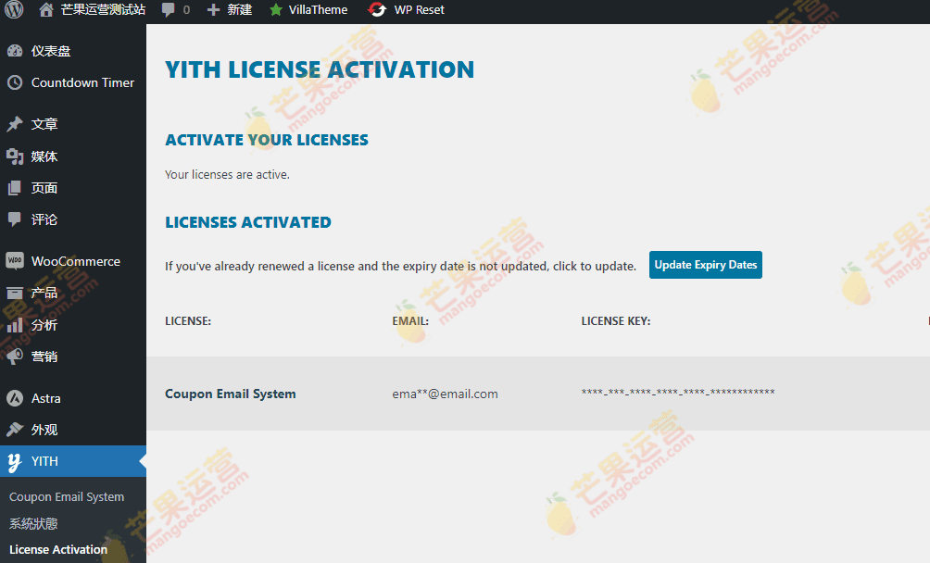The height and width of the screenshot is (563, 930).
Task: Click the EMAIL column header
Action: 410,321
